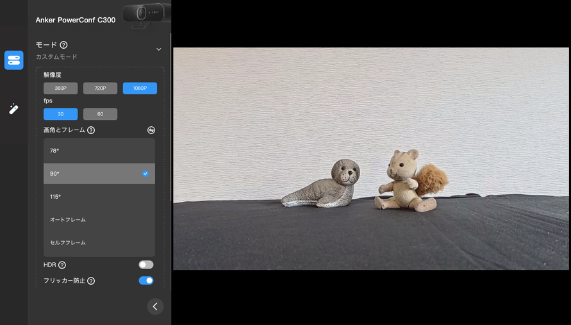Disable the フリッカー防止 toggle
The height and width of the screenshot is (325, 571).
click(x=146, y=281)
